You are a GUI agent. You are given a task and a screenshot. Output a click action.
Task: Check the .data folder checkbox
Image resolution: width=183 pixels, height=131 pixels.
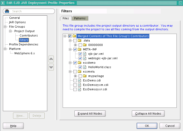[x=75, y=40]
